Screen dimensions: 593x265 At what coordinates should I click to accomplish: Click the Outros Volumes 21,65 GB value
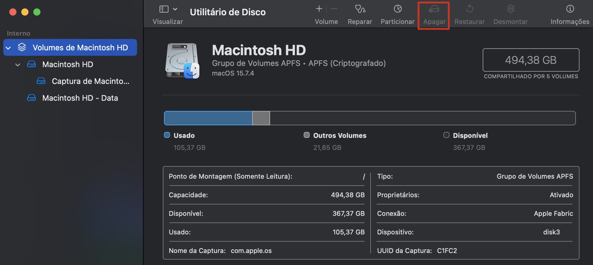pos(327,147)
